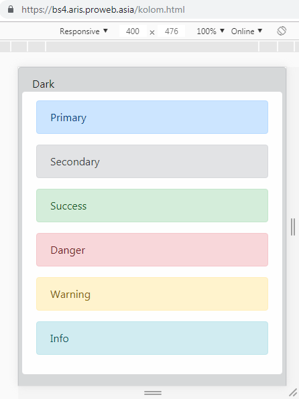Click the light blue Info alert box

[x=152, y=338]
